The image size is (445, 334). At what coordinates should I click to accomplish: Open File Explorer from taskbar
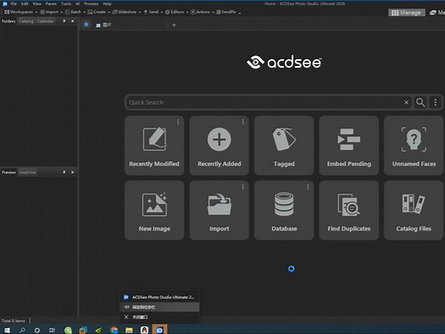pyautogui.click(x=129, y=330)
